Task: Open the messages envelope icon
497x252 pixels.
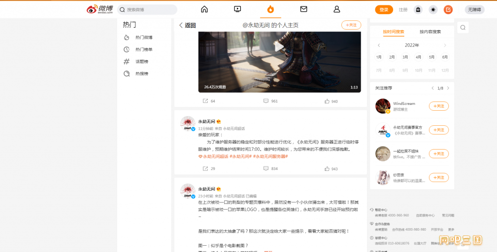Action: (304, 9)
